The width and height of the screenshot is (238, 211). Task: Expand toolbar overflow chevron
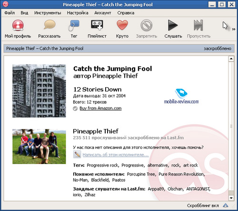(x=234, y=29)
